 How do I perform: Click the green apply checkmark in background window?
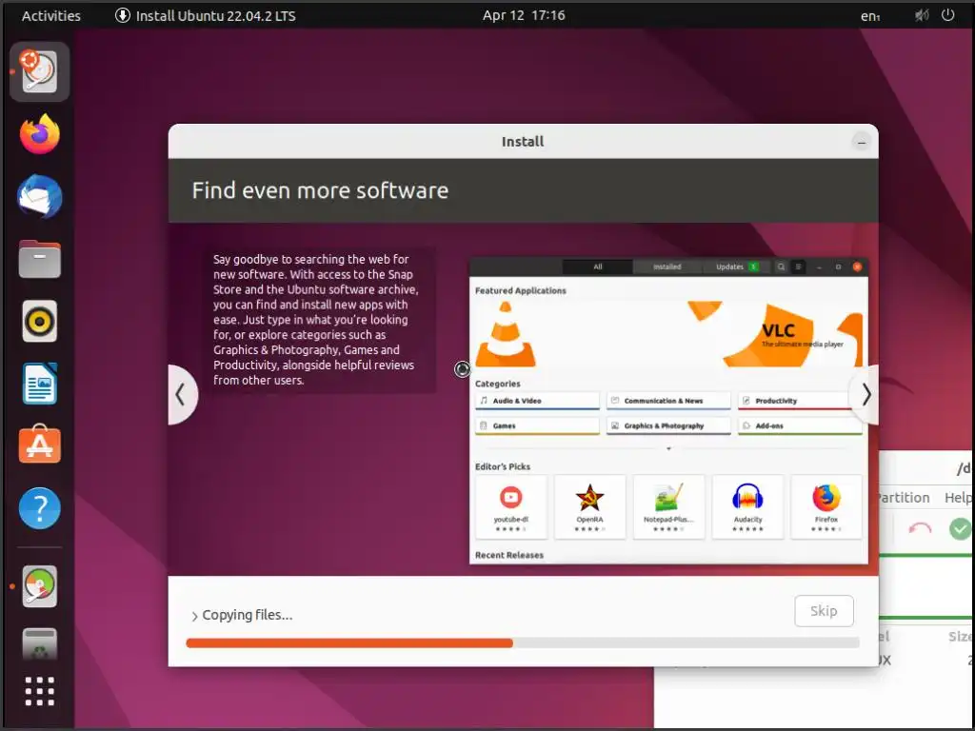pyautogui.click(x=960, y=529)
